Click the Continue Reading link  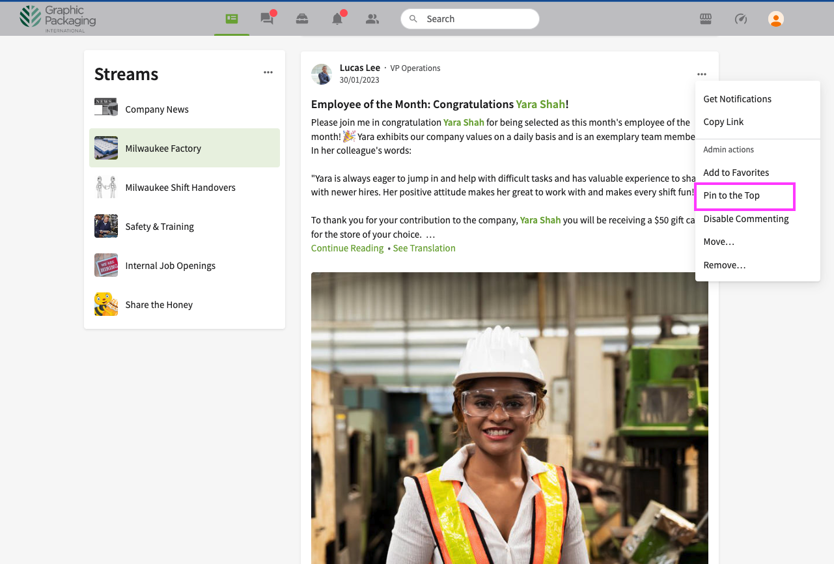[347, 248]
